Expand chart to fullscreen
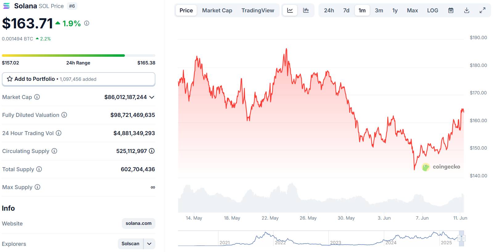The height and width of the screenshot is (252, 493). coord(483,10)
